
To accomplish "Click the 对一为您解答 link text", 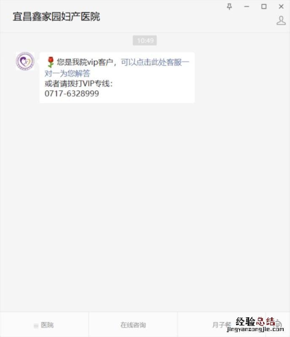I will [x=67, y=73].
